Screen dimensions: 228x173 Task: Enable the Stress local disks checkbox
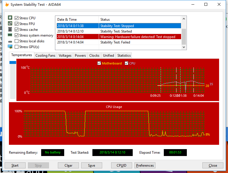(17, 41)
